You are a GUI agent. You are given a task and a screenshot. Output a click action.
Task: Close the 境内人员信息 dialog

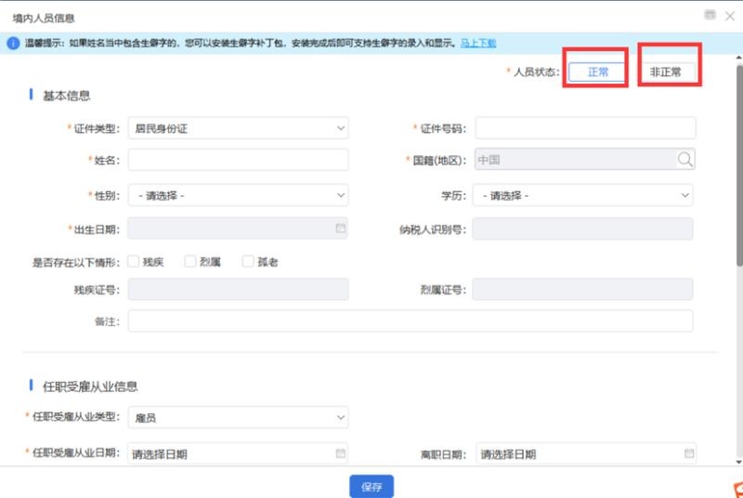point(728,16)
